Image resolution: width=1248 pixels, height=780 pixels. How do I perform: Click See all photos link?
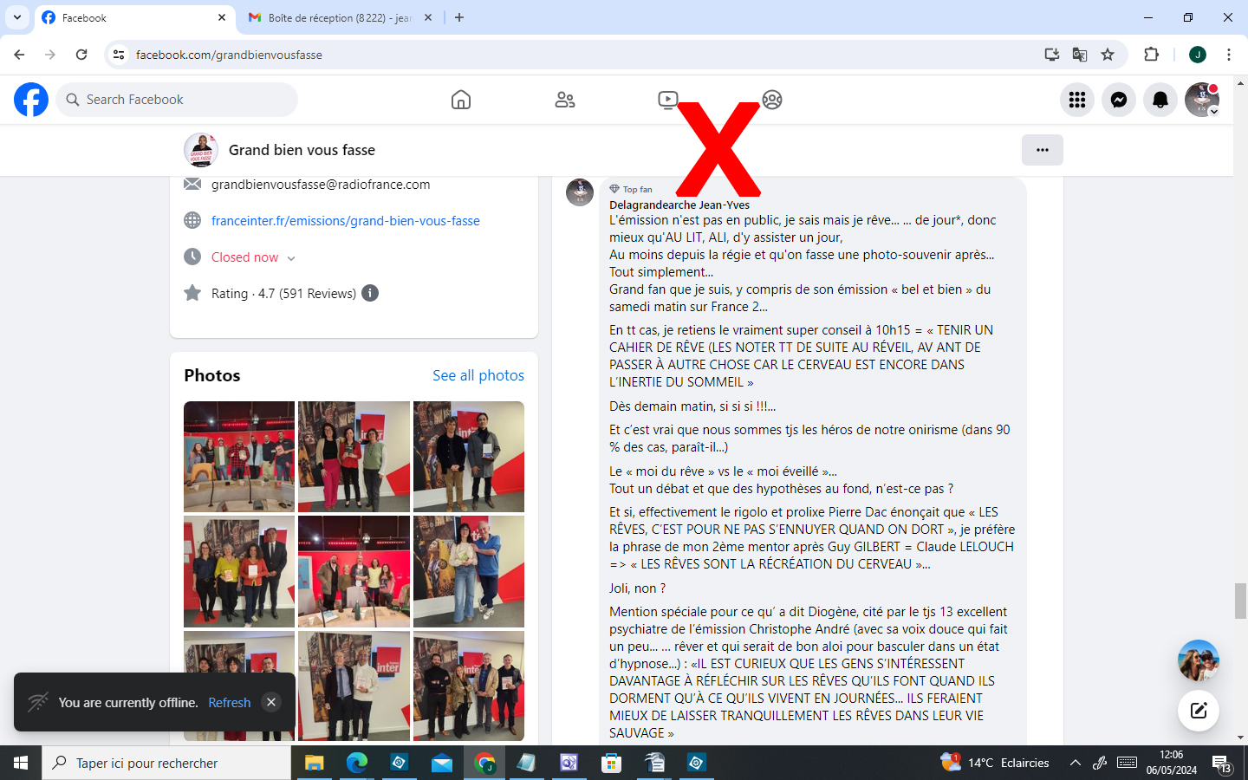tap(478, 375)
